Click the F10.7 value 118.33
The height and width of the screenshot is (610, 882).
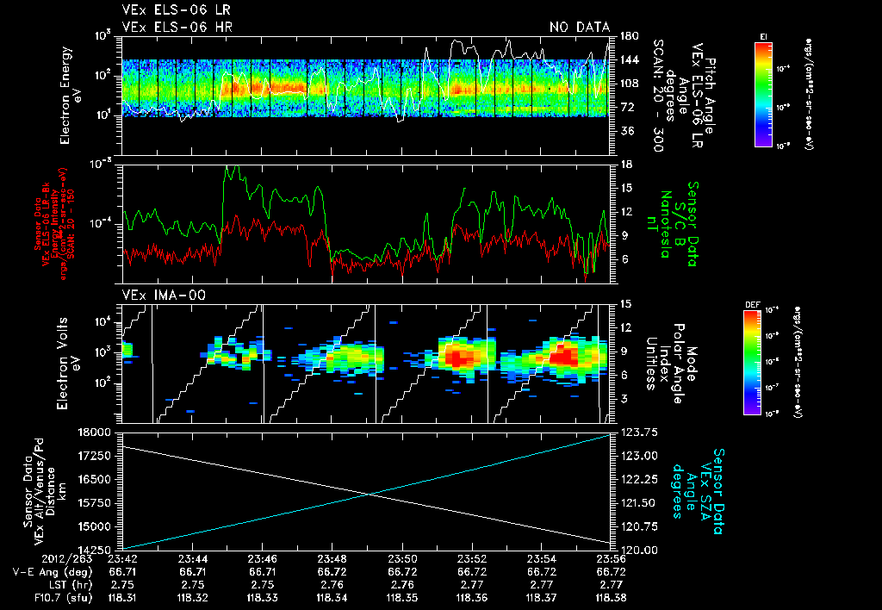click(x=262, y=598)
